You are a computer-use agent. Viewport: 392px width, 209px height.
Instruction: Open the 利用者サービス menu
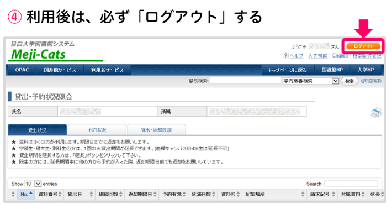(107, 70)
